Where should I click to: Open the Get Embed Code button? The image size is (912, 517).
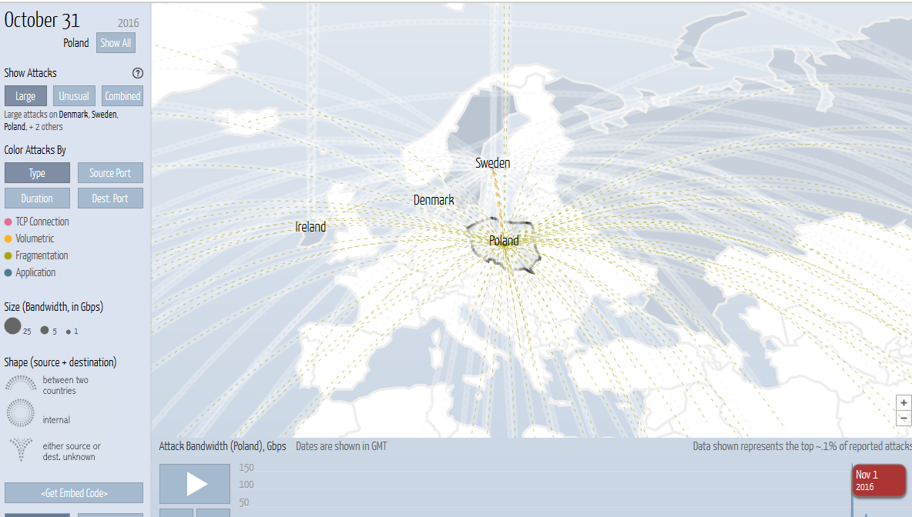pos(74,493)
